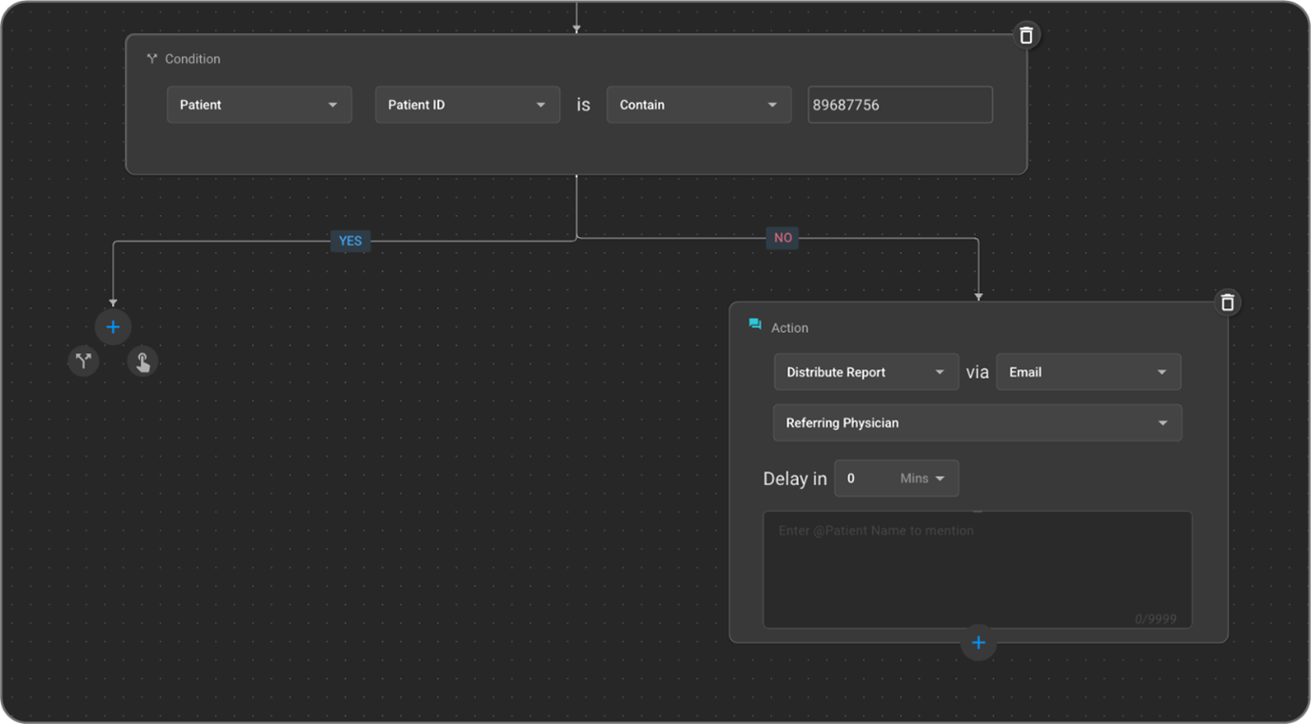Screen dimensions: 1311x724
Task: Add a condition branch under YES path
Action: (84, 362)
